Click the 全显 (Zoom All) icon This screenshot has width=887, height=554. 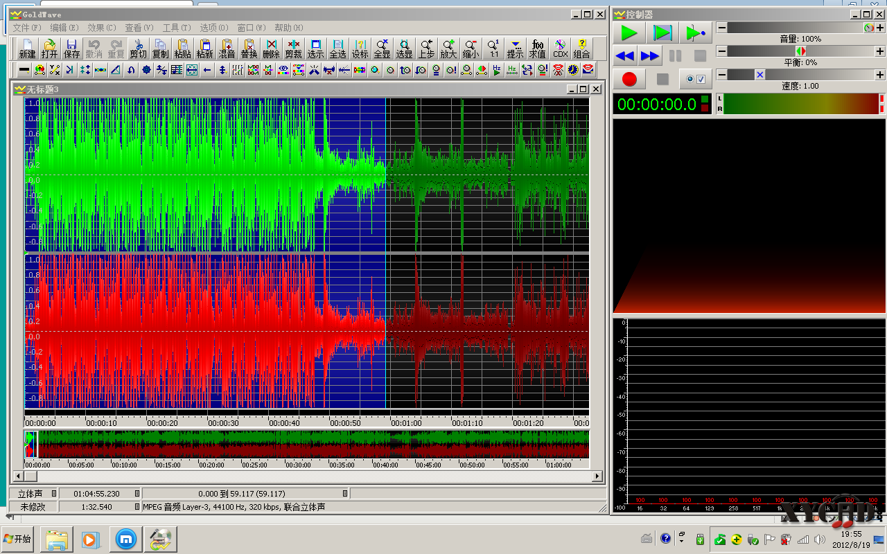click(382, 48)
